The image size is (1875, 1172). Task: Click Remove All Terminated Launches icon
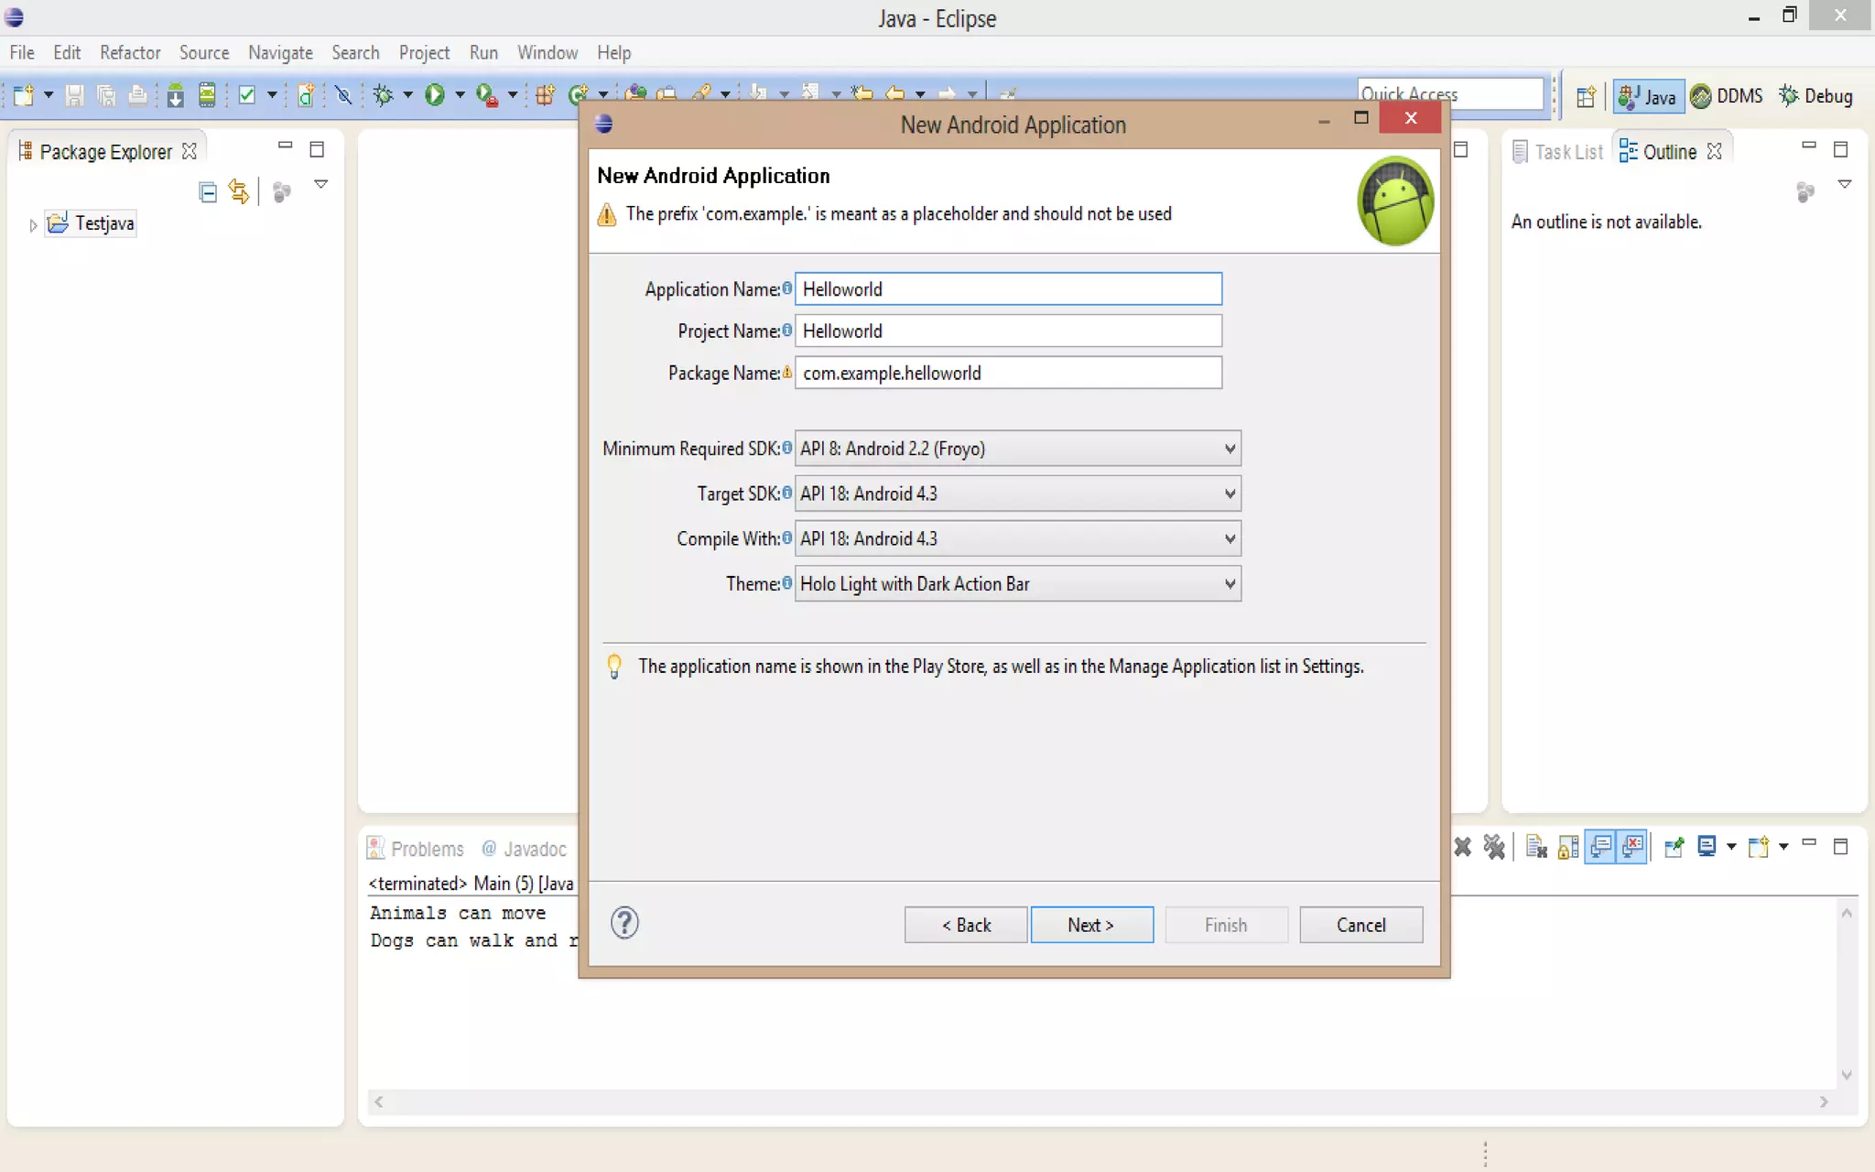click(1494, 847)
